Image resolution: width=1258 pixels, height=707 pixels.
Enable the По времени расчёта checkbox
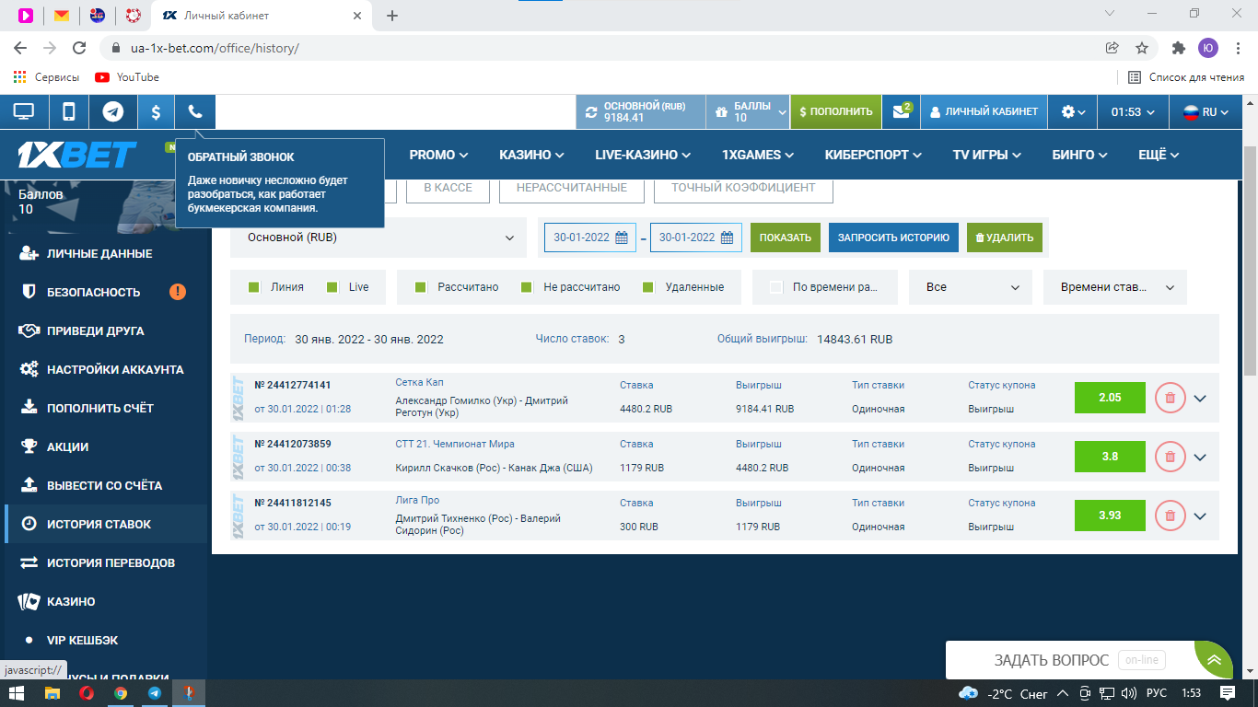point(775,287)
